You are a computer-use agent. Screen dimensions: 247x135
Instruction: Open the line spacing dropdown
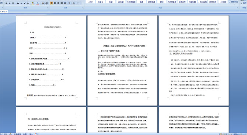[x=69, y=3]
